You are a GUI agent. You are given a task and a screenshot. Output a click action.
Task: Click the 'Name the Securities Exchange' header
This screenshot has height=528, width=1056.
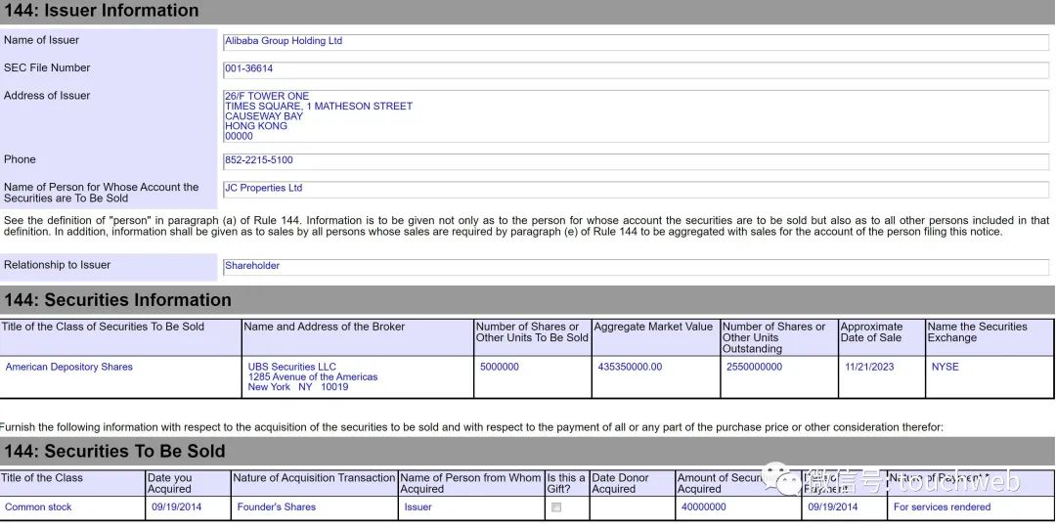pos(990,337)
